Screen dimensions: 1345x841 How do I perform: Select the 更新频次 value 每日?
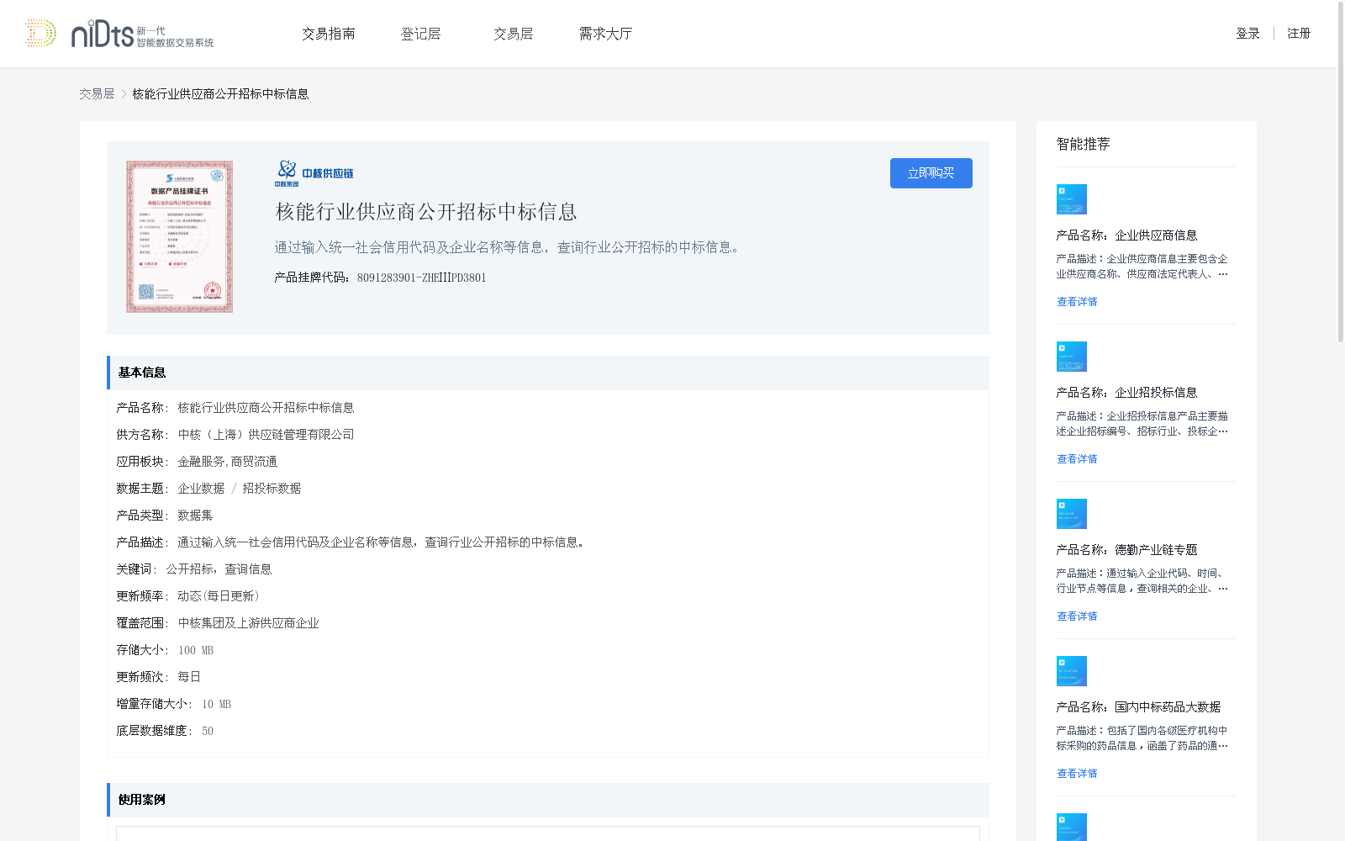pos(189,677)
